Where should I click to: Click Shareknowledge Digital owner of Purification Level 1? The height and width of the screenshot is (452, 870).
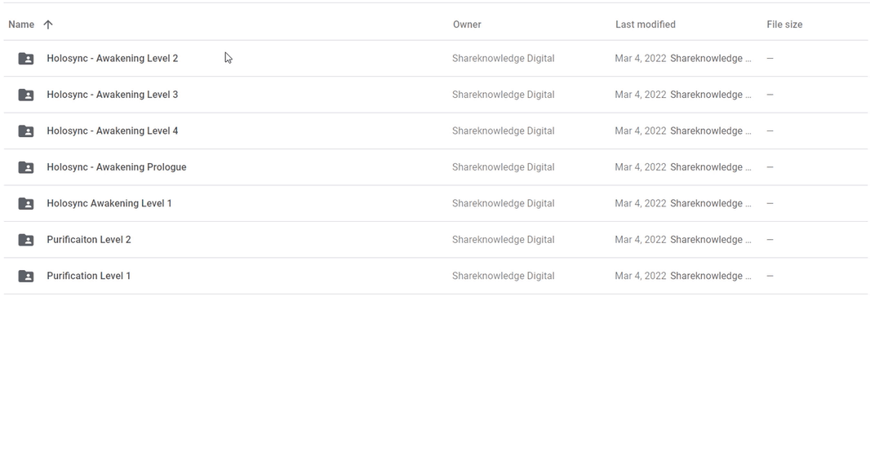[x=504, y=276]
